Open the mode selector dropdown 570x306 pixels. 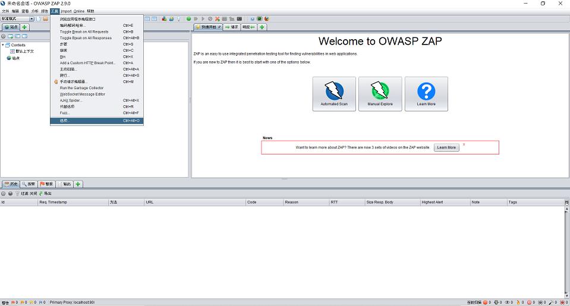coord(17,18)
